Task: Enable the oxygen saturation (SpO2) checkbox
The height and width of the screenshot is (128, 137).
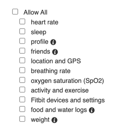Action: pos(22,80)
